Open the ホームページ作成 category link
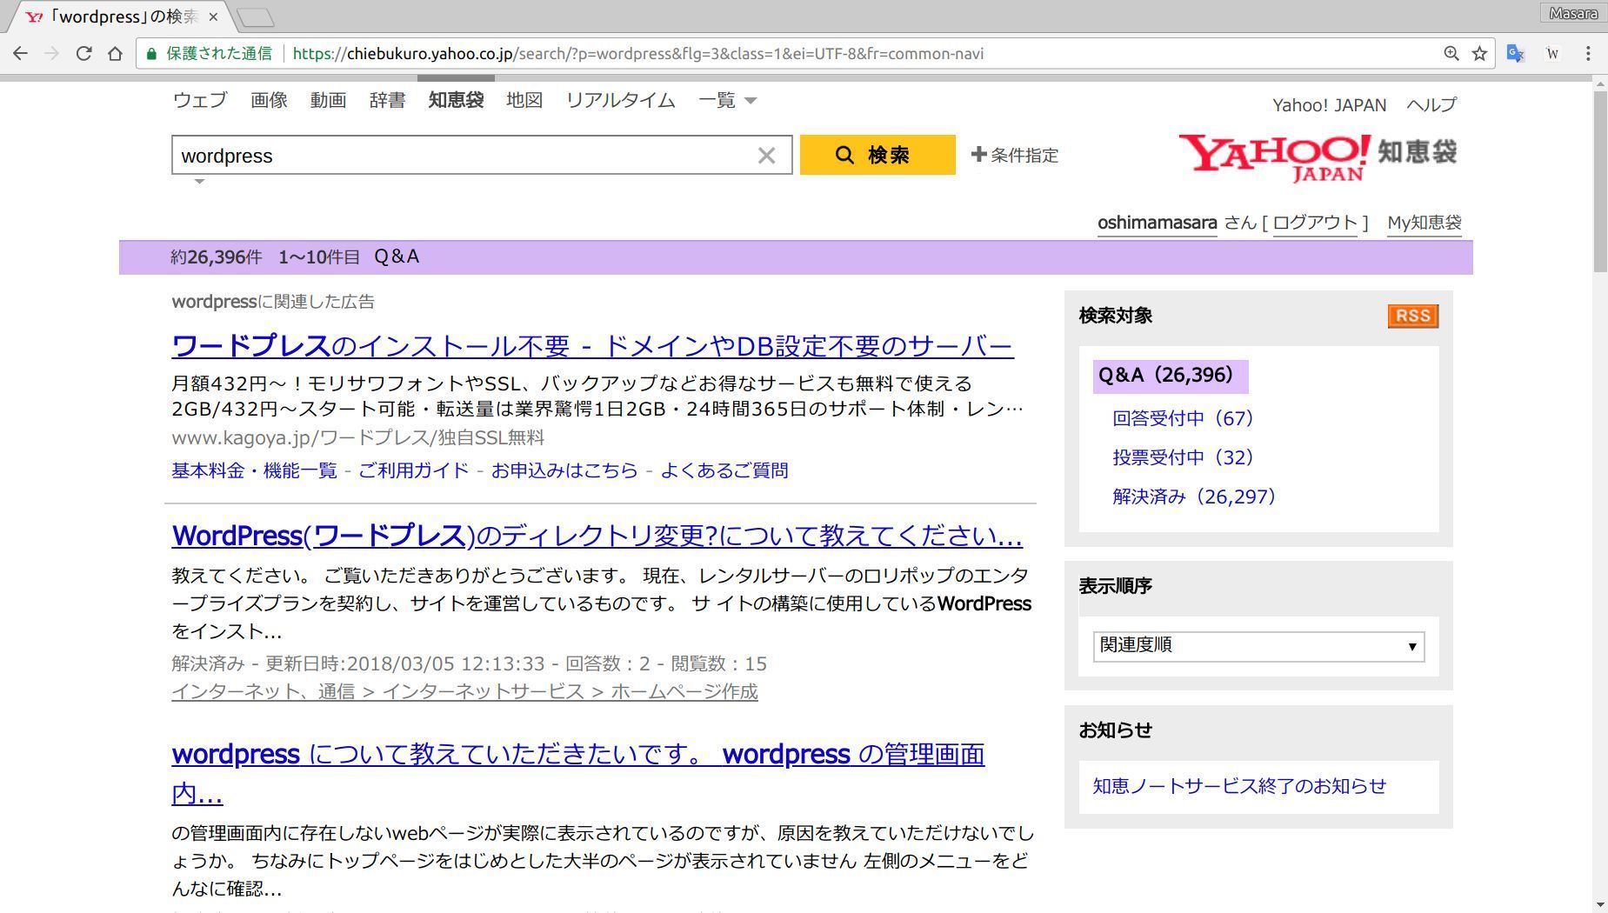1608x913 pixels. click(684, 691)
